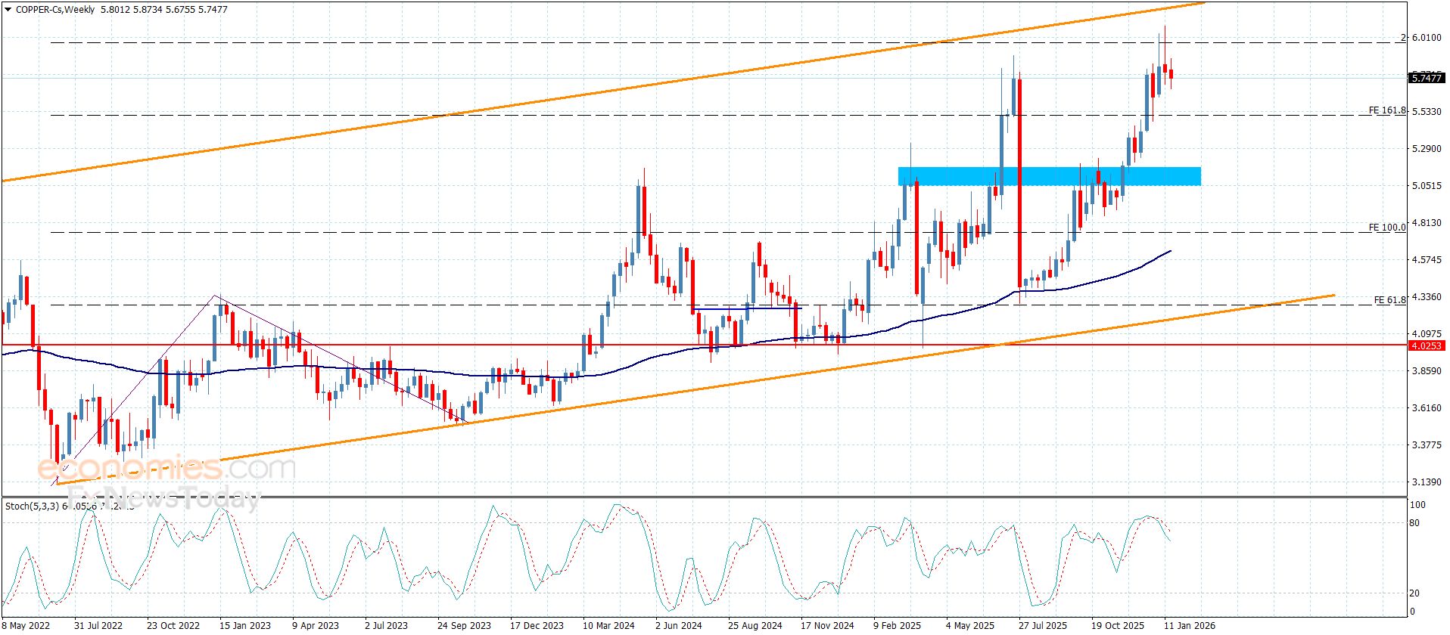This screenshot has height=635, width=1450.
Task: Click the 11 Jan 2026 date label
Action: (1189, 626)
